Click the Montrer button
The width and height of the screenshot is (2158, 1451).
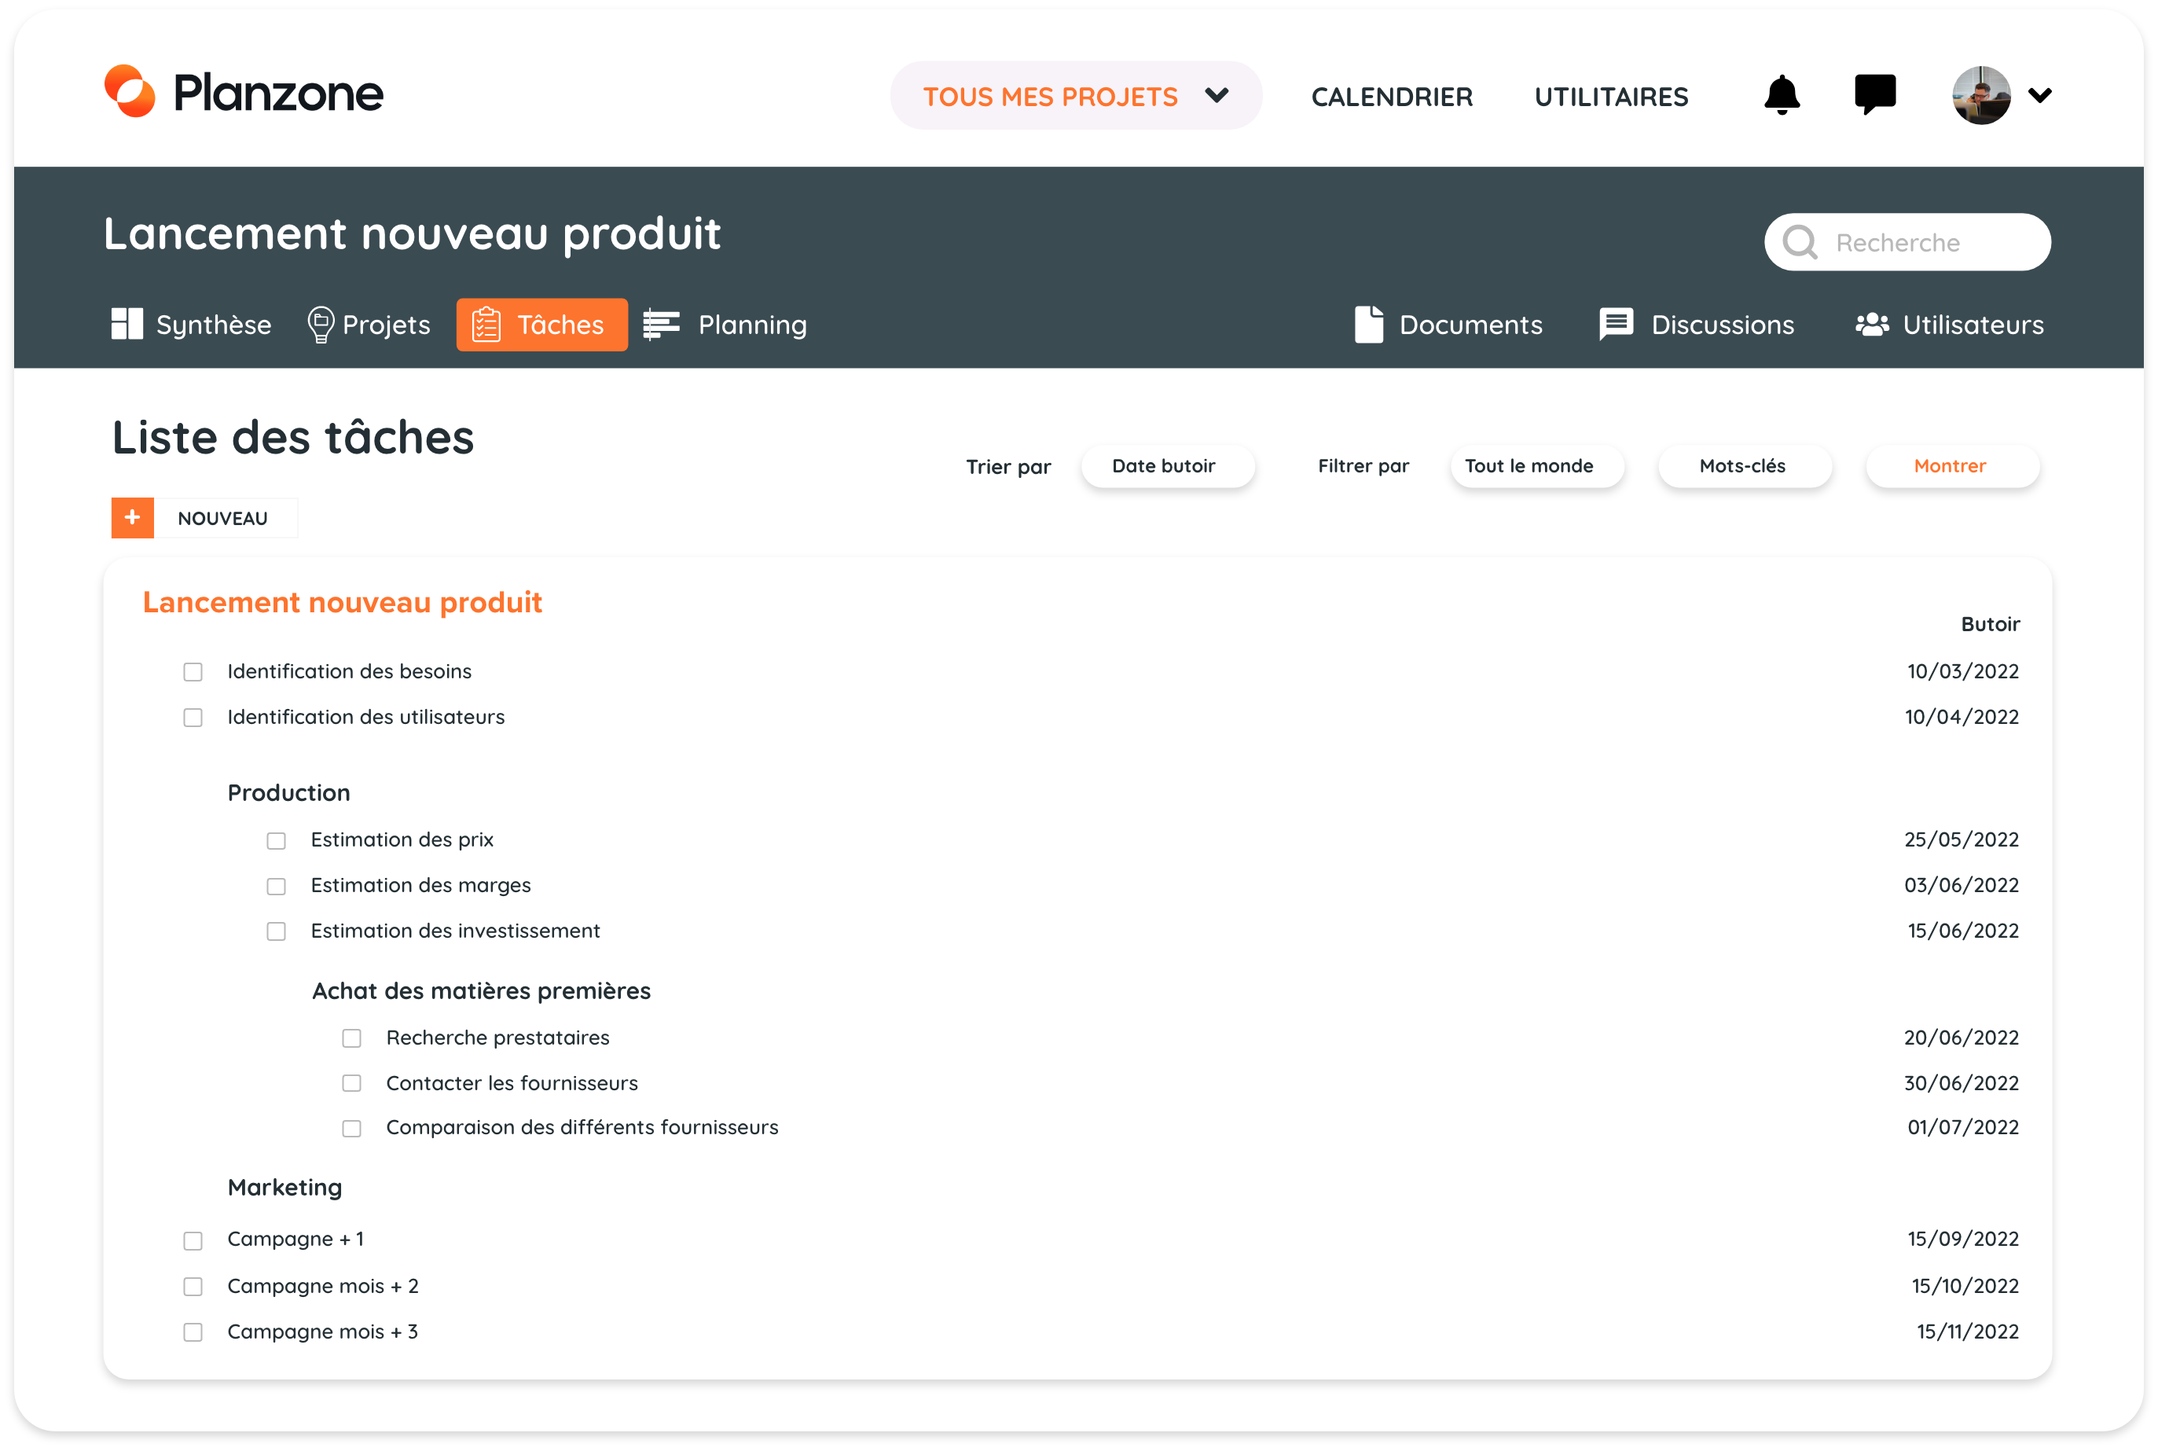(x=1951, y=466)
